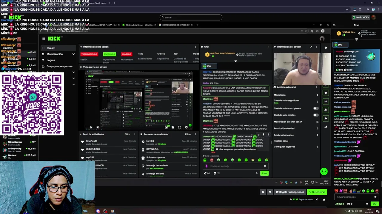This screenshot has width=382, height=214.
Task: Pop out the stream preview player
Action: pos(166,127)
